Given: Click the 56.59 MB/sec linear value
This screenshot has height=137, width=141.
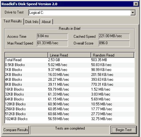Looking at the screenshot, I should click(59, 119).
